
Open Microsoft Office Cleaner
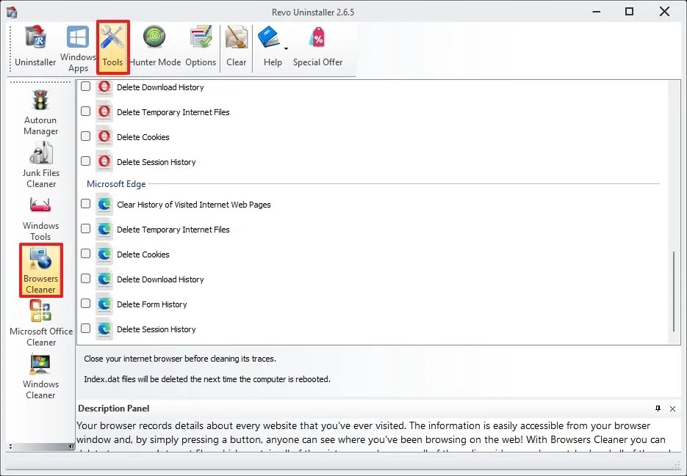pyautogui.click(x=40, y=323)
